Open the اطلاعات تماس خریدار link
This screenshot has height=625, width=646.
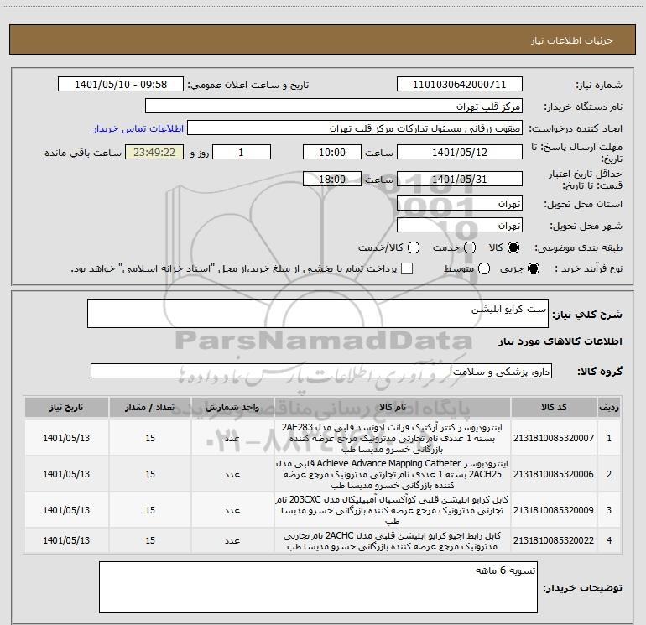138,128
